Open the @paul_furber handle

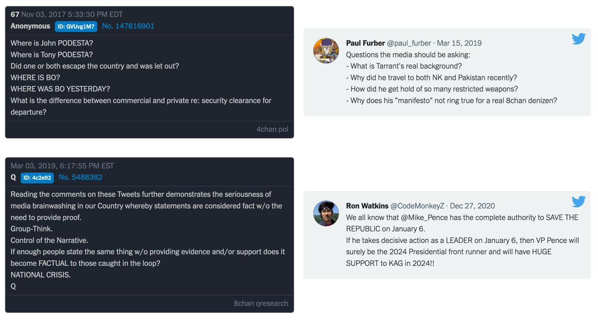[x=409, y=43]
